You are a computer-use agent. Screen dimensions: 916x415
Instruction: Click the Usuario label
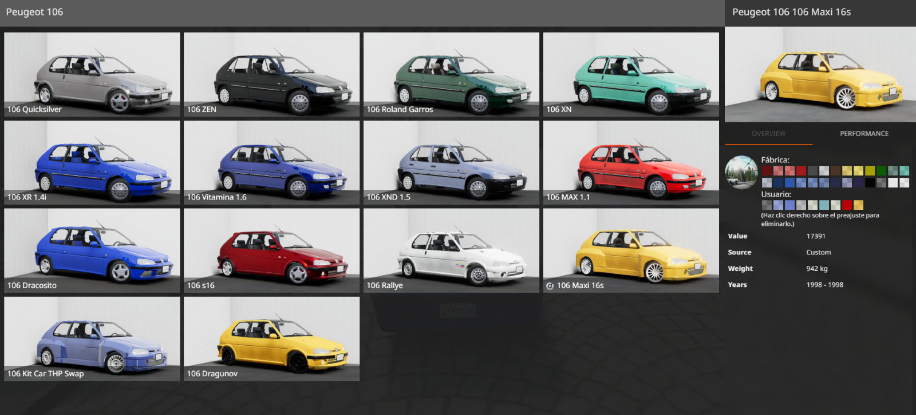click(776, 194)
